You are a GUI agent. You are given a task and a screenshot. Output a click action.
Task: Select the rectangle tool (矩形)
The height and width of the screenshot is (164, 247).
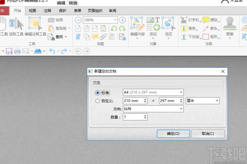click(x=211, y=37)
